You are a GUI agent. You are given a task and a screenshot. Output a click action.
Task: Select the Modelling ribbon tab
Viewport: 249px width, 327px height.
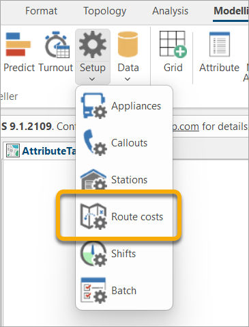[x=231, y=11]
